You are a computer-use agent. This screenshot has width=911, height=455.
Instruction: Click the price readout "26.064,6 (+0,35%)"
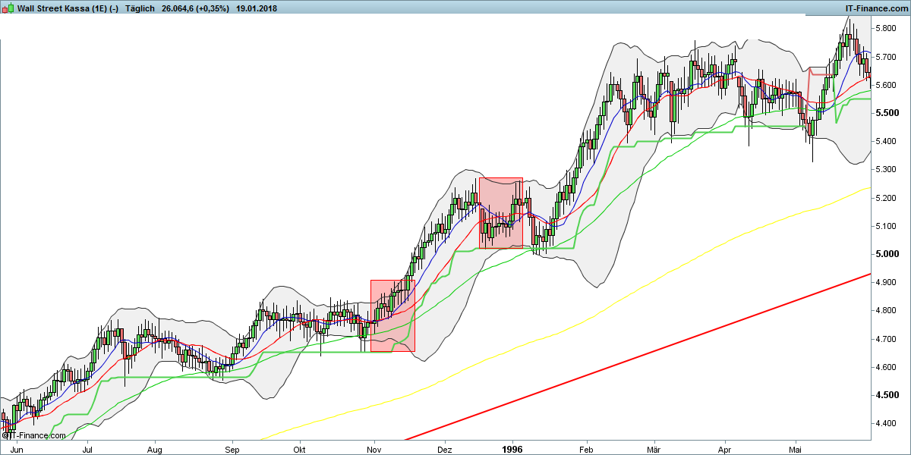point(195,8)
